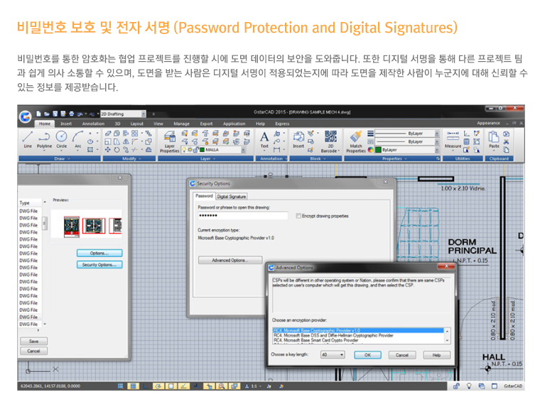The height and width of the screenshot is (412, 540).
Task: Click the Advanced Options... button
Action: tap(229, 260)
